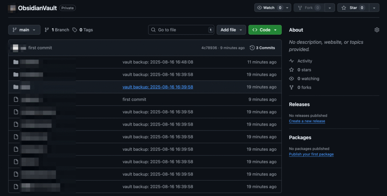Click the Fork button

[309, 8]
